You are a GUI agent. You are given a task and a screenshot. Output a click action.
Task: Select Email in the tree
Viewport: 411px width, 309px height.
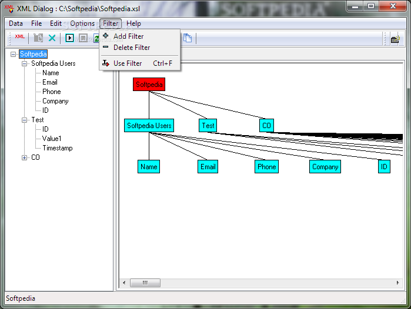[x=50, y=82]
